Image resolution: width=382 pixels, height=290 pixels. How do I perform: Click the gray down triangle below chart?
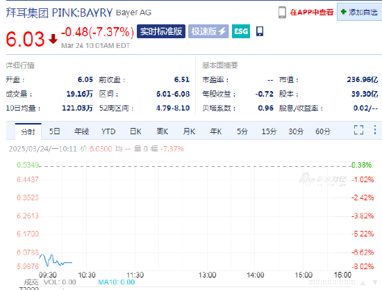(x=376, y=283)
